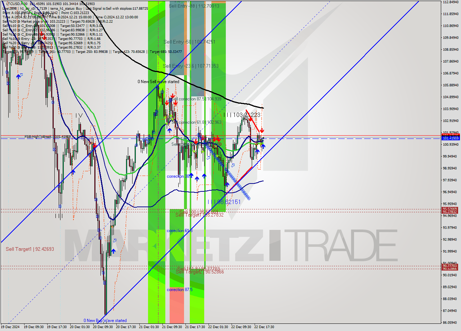Screen dimensions: 461x331
Task: Click the 106.87940 price axis value
Action: point(451,73)
